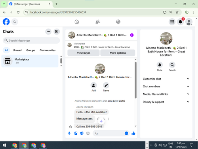Open the Windows notification center icon

point(192,145)
